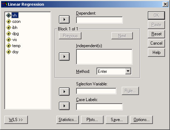
Task: Open the Options... dialog
Action: click(141, 120)
